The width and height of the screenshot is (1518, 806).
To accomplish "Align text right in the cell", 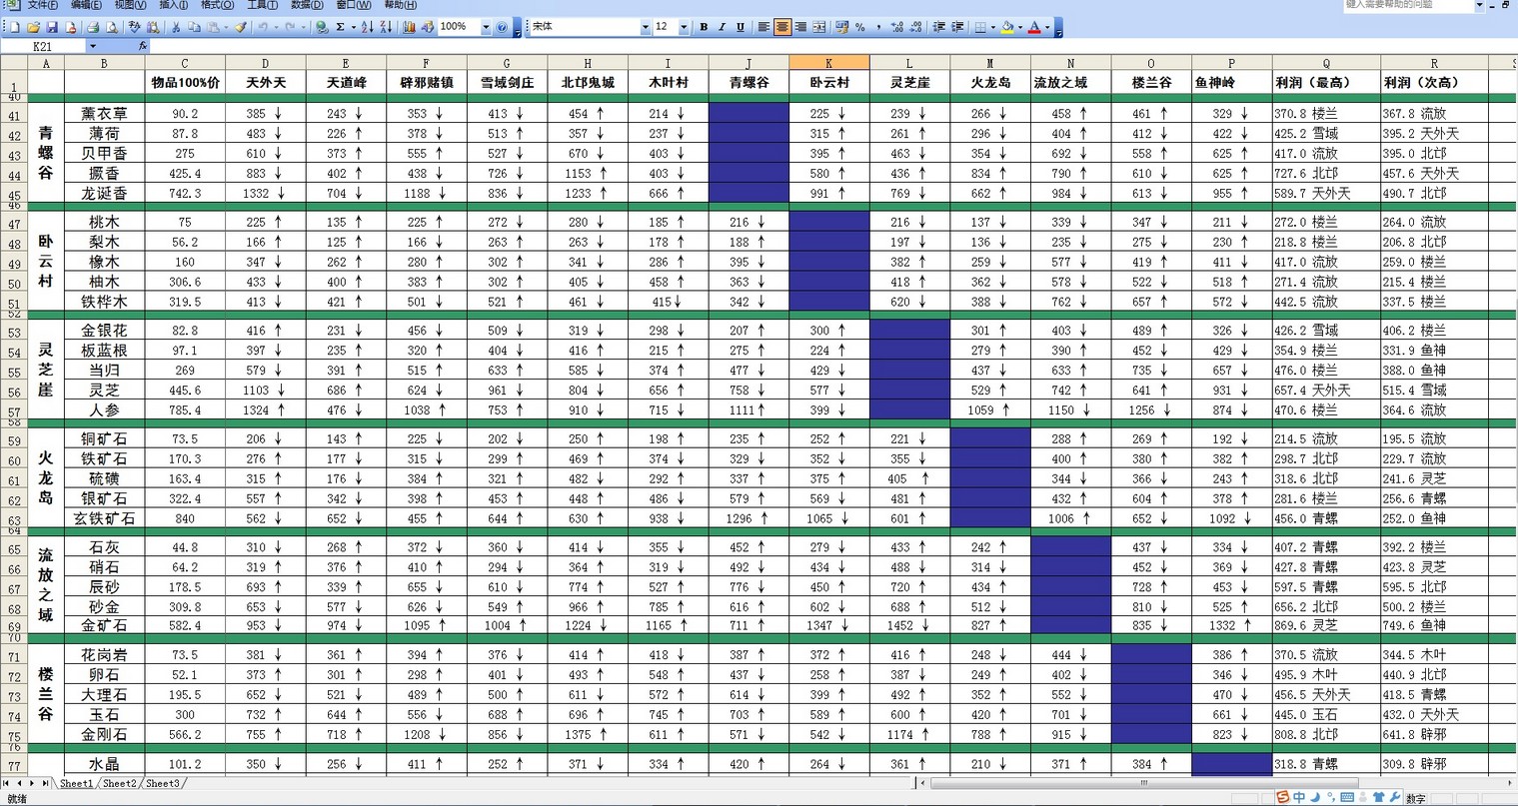I will point(800,27).
